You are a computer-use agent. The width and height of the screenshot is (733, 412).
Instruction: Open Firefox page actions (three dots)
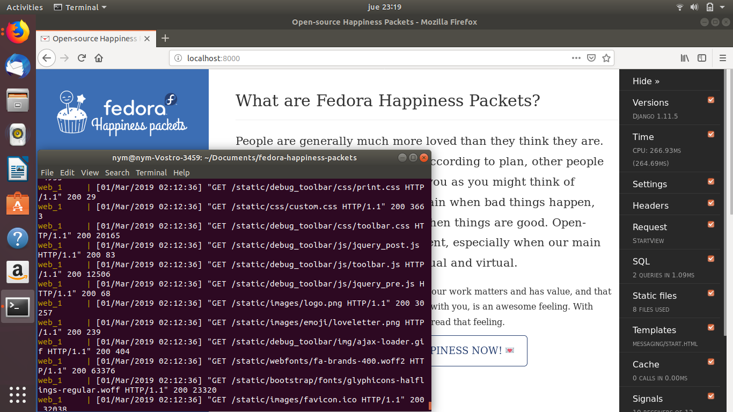pyautogui.click(x=576, y=58)
